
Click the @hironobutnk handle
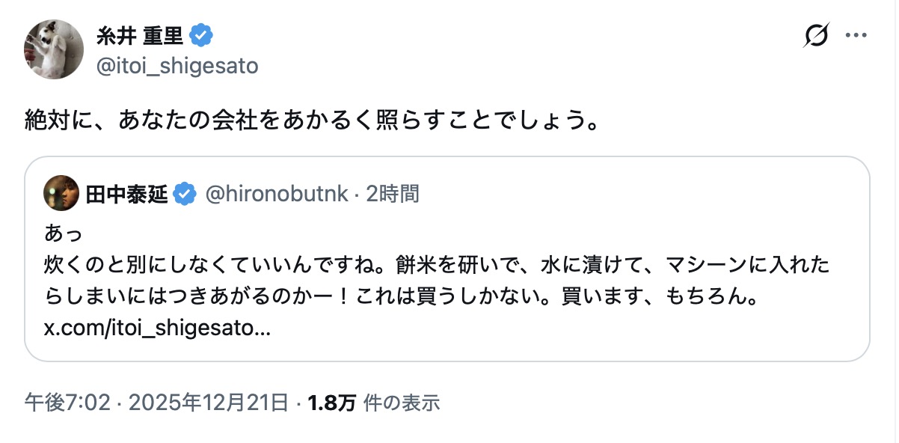click(276, 195)
